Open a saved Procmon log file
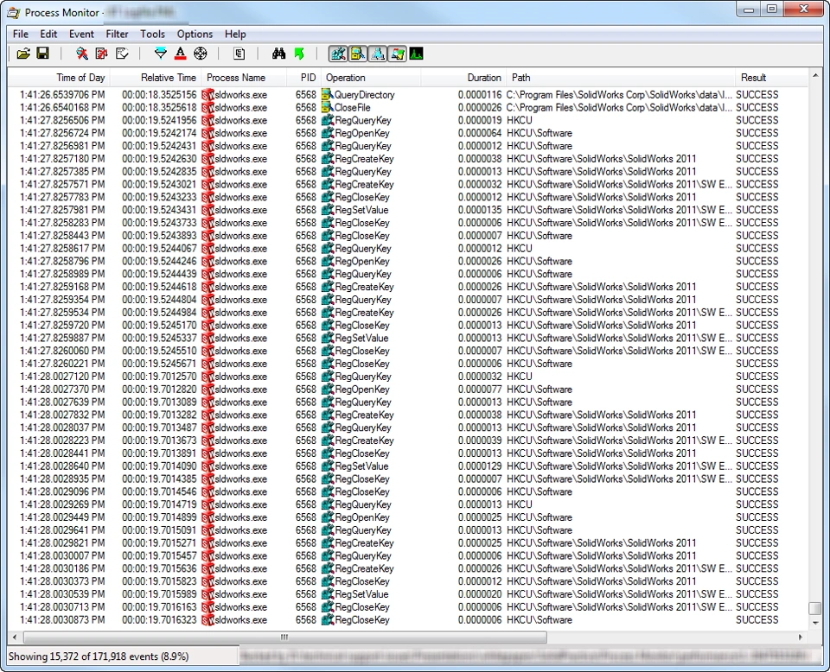The height and width of the screenshot is (672, 830). (23, 54)
